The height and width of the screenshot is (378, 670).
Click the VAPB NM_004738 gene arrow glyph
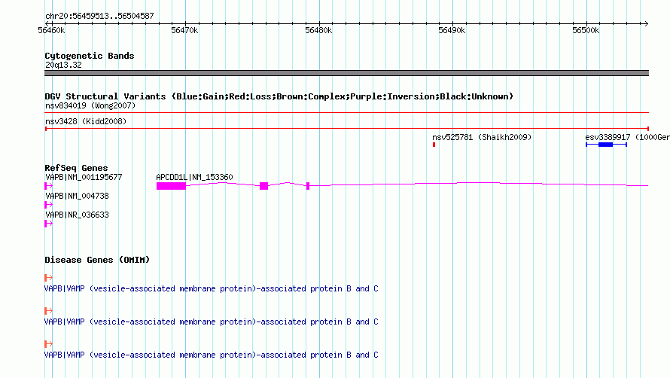[48, 204]
